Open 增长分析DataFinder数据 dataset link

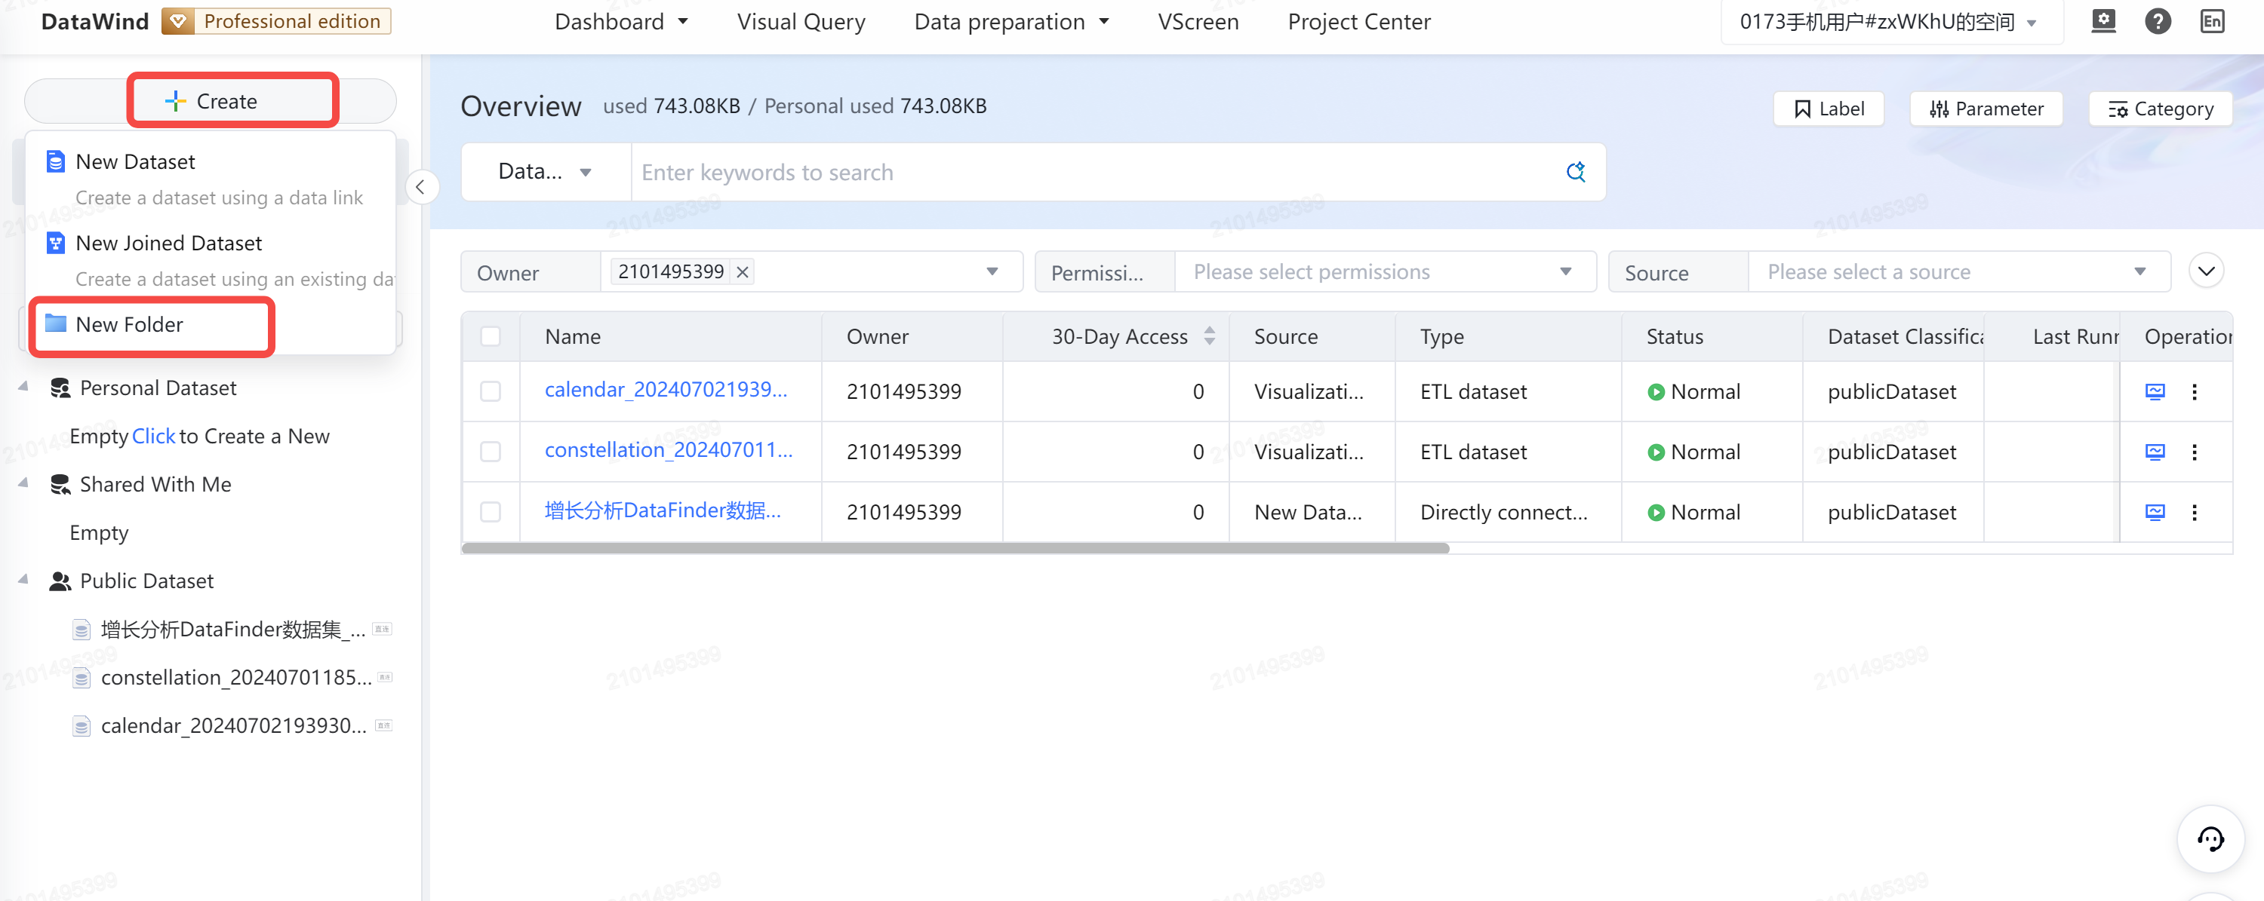point(662,511)
